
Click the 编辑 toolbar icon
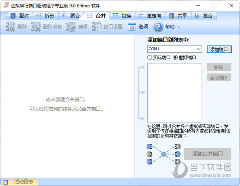[x=71, y=27]
